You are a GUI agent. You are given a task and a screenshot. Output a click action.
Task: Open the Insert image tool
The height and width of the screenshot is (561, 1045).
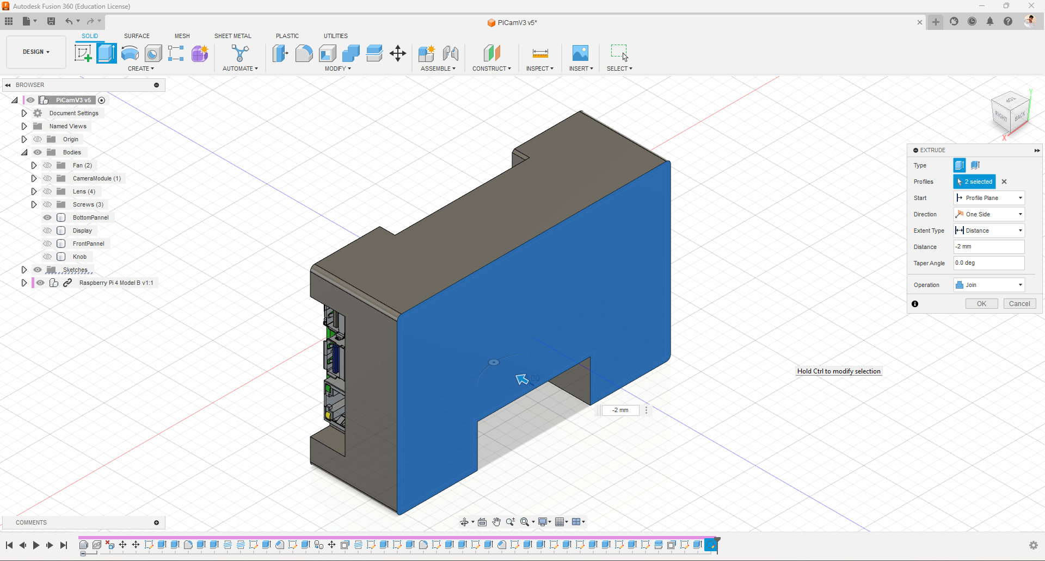(x=580, y=53)
